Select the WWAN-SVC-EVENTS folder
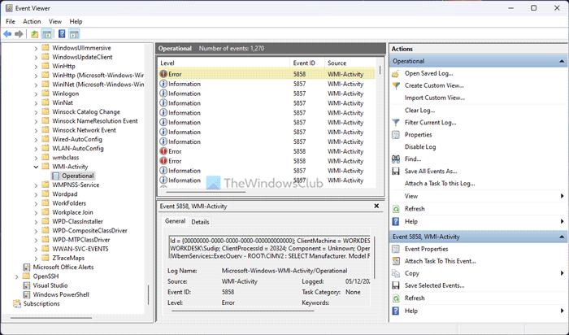 (x=80, y=249)
